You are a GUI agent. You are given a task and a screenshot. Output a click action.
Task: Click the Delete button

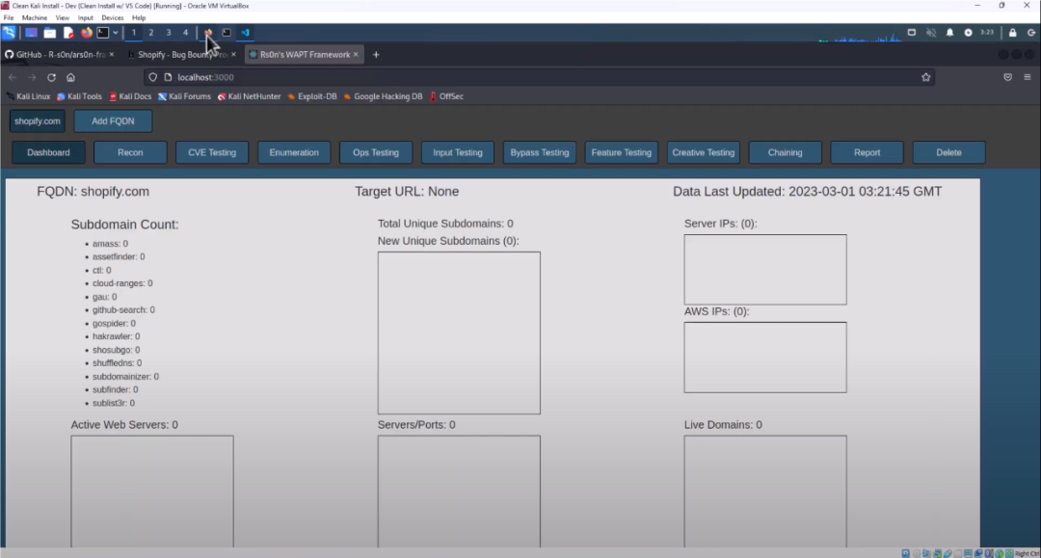tap(948, 152)
